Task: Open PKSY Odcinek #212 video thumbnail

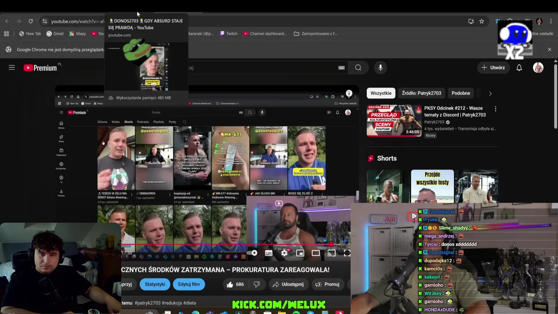Action: 395,120
